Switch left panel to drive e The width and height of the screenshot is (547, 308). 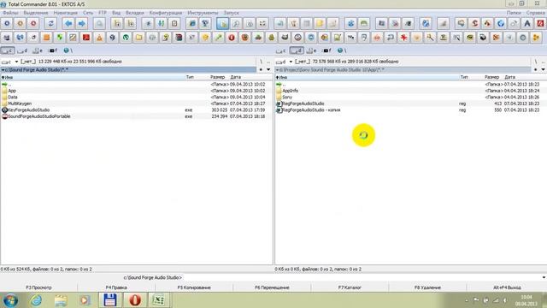[x=38, y=50]
